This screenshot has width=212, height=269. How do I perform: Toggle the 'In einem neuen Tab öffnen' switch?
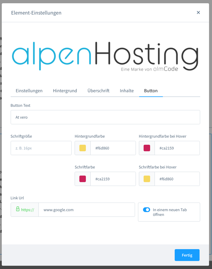tap(147, 210)
